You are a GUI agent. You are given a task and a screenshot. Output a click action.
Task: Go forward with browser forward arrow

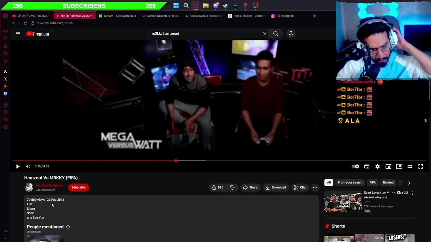tap(19, 23)
